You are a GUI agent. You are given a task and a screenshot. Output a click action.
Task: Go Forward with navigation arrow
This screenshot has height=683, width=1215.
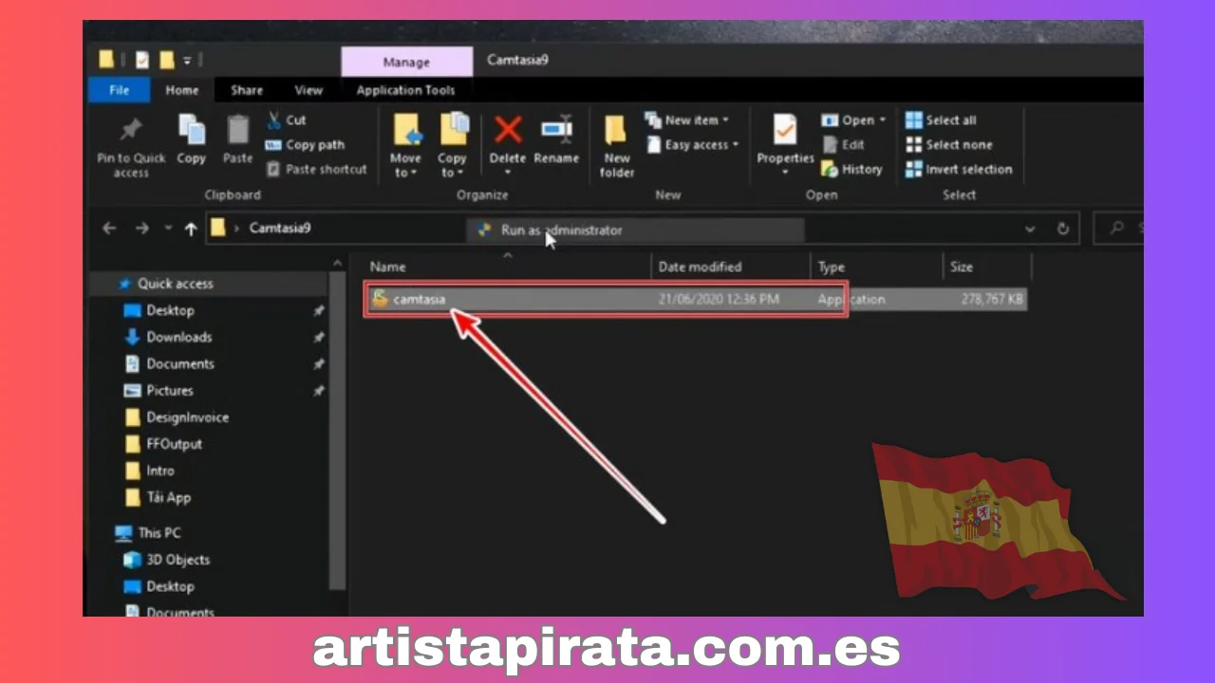click(141, 229)
